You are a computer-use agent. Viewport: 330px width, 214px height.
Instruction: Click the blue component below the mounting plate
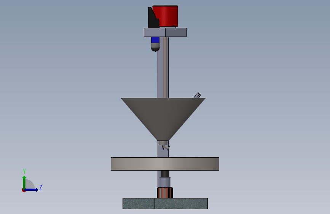coord(155,40)
